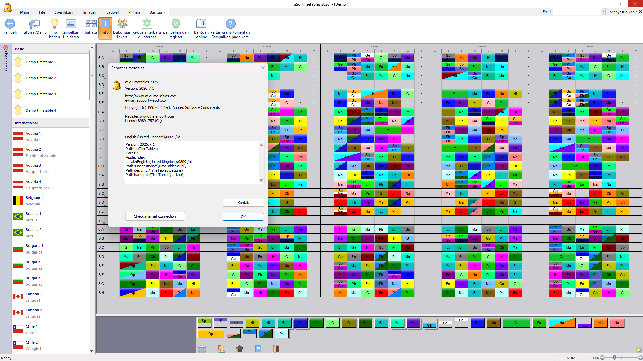Click the tampilkan file demo icon
This screenshot has width=643, height=361.
click(x=71, y=24)
